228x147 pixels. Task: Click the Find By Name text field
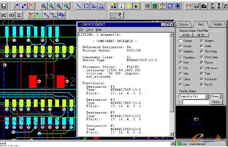[196, 102]
